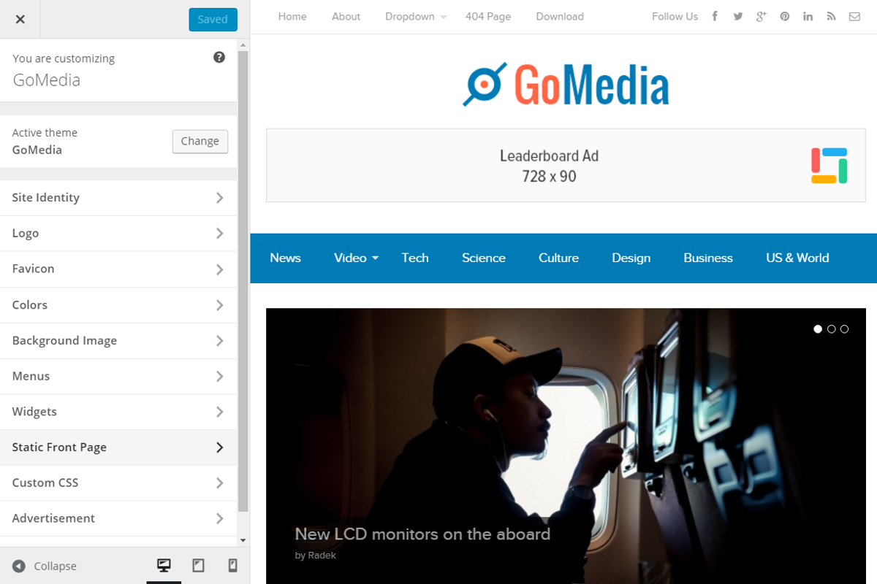Image resolution: width=877 pixels, height=584 pixels.
Task: Select the third slider dot indicator
Action: tap(844, 329)
